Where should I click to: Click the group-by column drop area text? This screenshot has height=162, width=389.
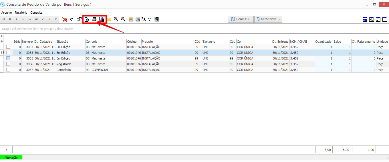click(x=37, y=29)
